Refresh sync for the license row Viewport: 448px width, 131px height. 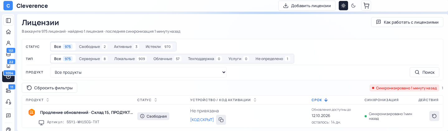click(x=434, y=116)
